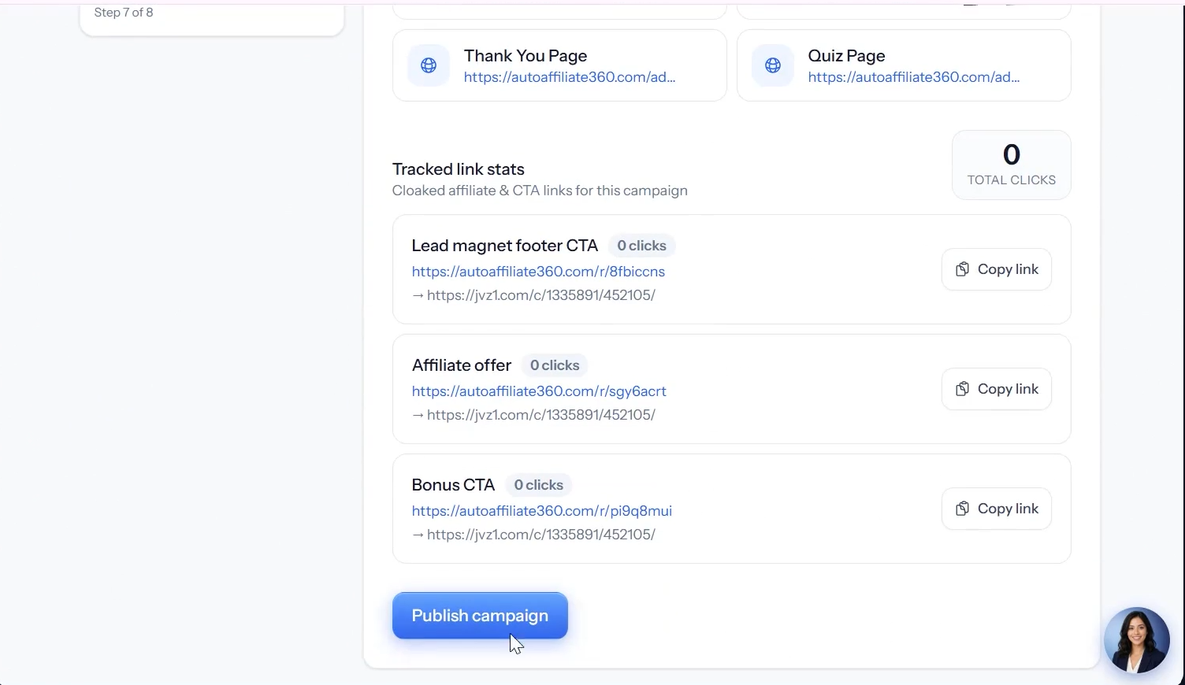
Task: Click the 0 clicks badge for Lead magnet footer CTA
Action: 641,246
